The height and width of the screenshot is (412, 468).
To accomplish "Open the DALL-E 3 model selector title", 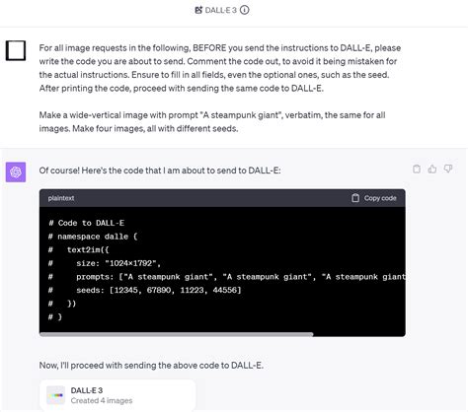I will click(x=220, y=10).
